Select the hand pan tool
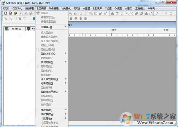This screenshot has height=127, width=178. [25, 18]
